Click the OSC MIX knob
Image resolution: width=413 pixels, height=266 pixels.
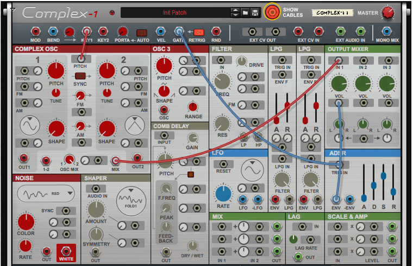click(x=69, y=160)
